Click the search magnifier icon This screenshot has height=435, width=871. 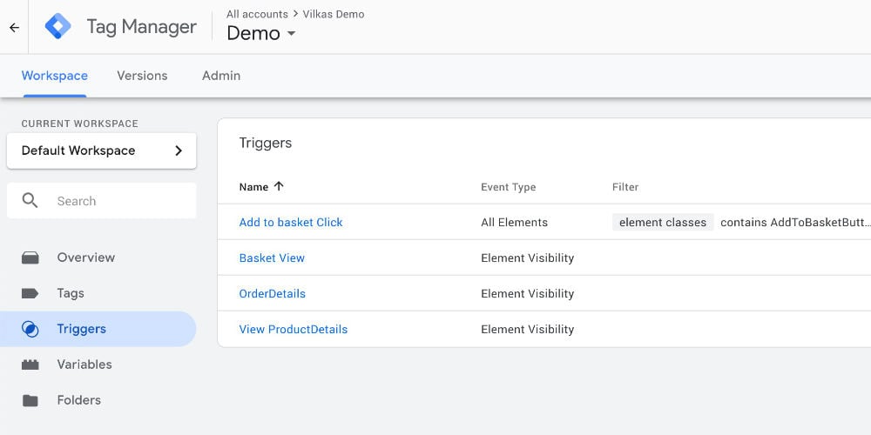tap(30, 200)
